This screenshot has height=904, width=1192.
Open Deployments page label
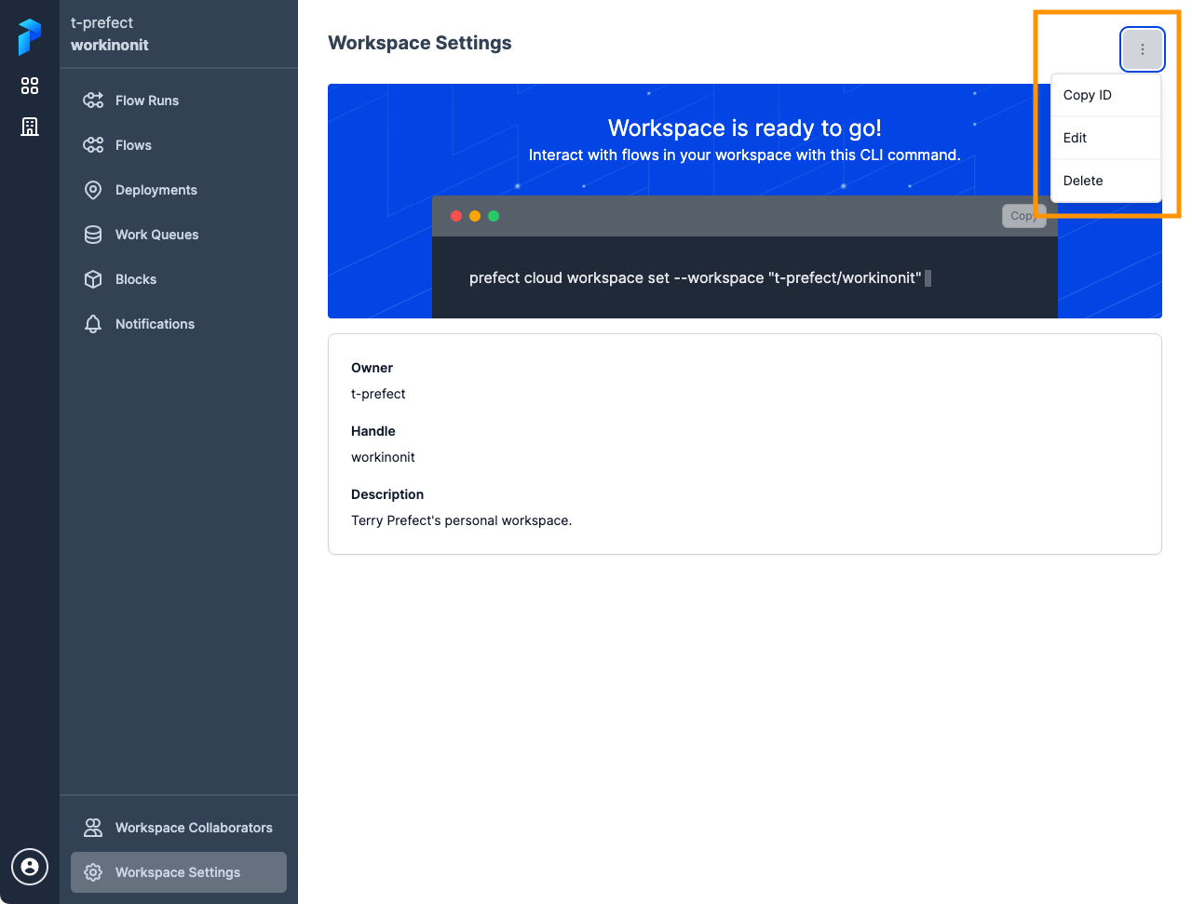156,190
